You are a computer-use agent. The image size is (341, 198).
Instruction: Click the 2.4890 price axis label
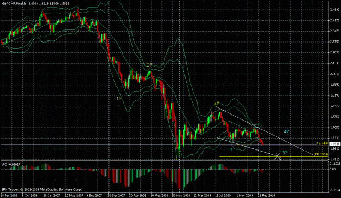coord(334,10)
